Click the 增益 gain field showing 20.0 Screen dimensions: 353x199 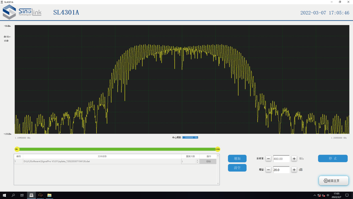[x=281, y=170]
